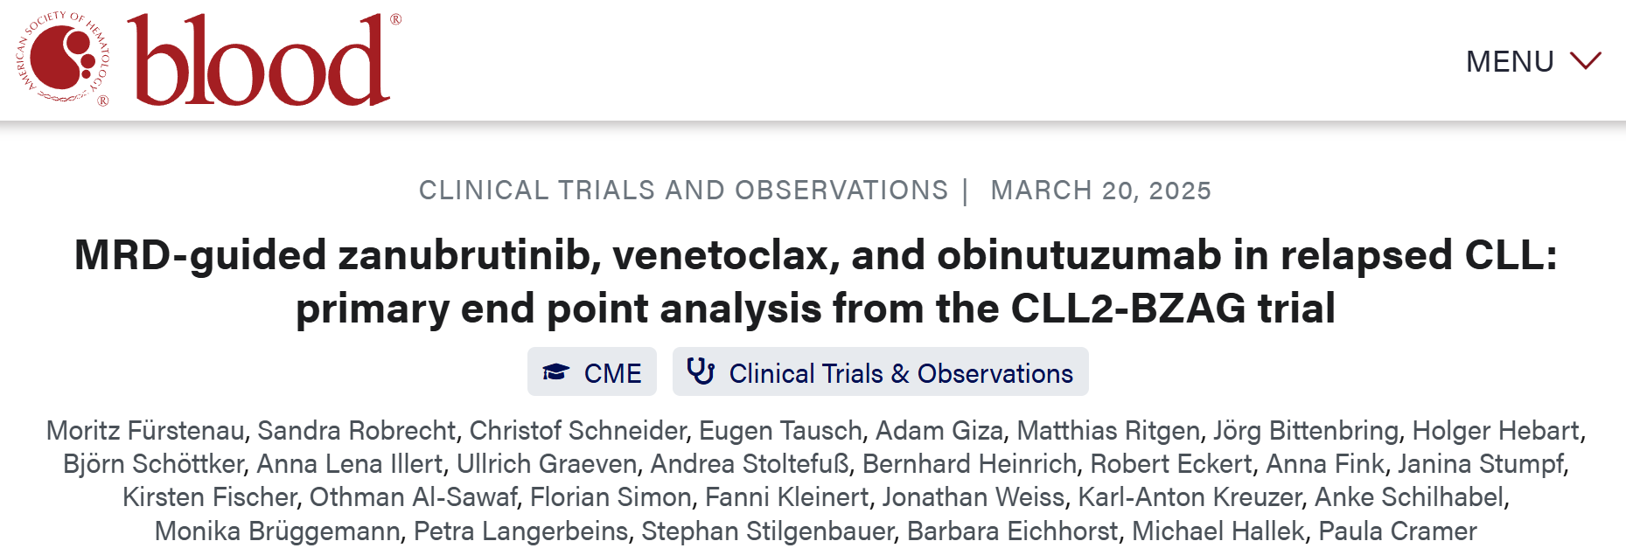Open the MENU navigation
1626x555 pixels.
(x=1510, y=62)
